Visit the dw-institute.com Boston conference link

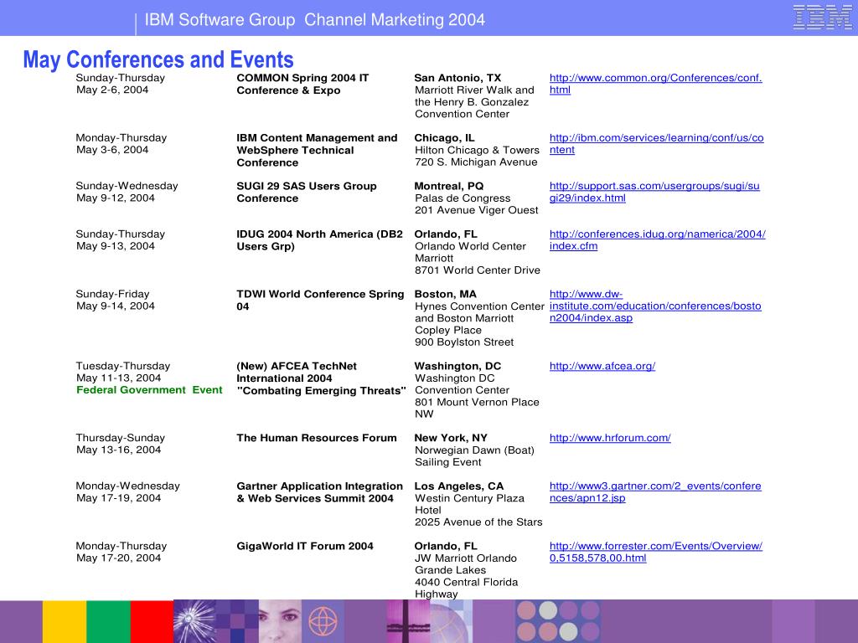(655, 306)
